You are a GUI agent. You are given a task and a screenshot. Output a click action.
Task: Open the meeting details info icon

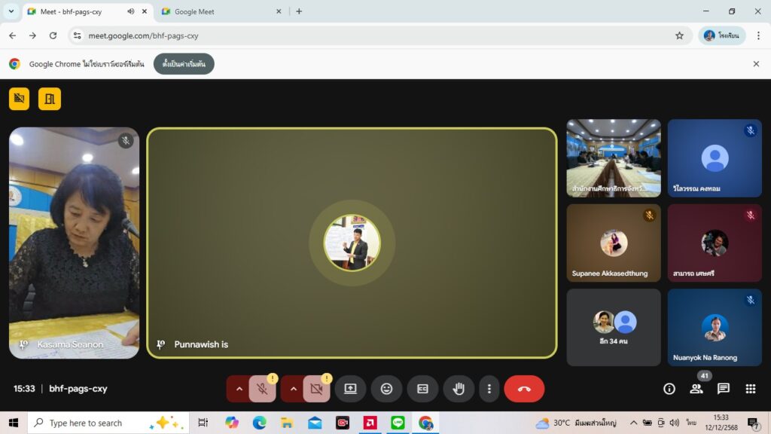[669, 389]
